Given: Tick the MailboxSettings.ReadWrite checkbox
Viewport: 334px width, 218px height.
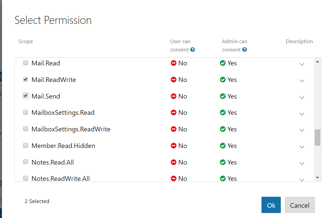Looking at the screenshot, I should (x=26, y=129).
